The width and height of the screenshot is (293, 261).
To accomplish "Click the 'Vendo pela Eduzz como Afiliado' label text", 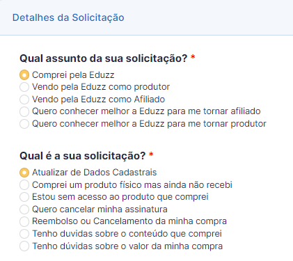I will pos(99,100).
